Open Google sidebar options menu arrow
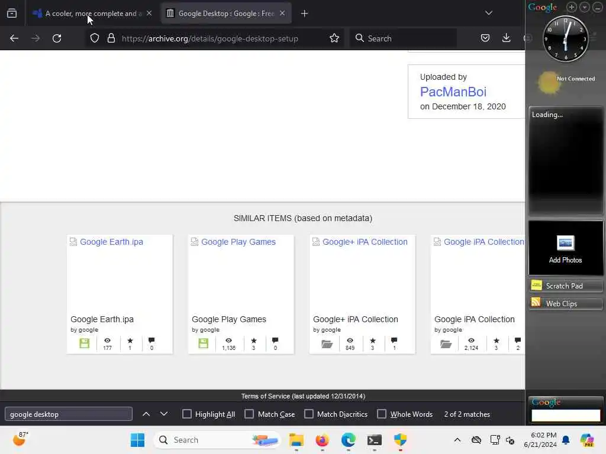Viewport: 606px width, 454px height. pos(584,7)
